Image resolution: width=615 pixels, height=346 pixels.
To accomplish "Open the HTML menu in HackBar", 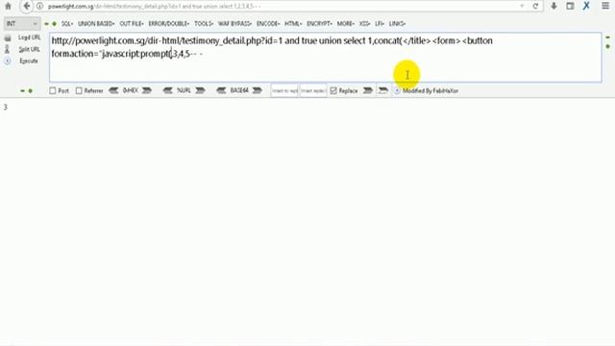I will [x=293, y=23].
